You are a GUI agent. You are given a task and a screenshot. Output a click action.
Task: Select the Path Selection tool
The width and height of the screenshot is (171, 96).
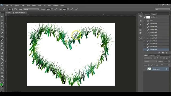2,69
